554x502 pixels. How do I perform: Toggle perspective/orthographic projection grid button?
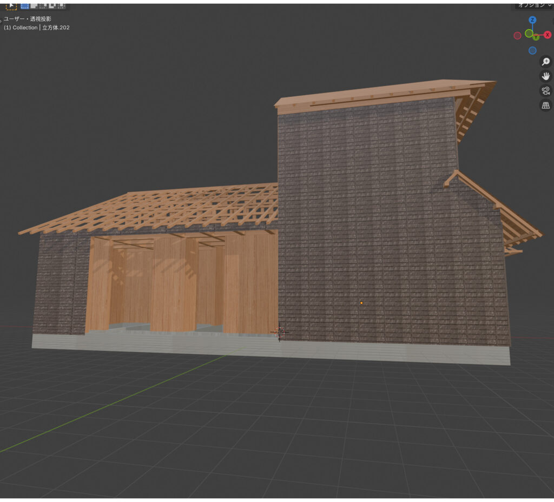[546, 105]
